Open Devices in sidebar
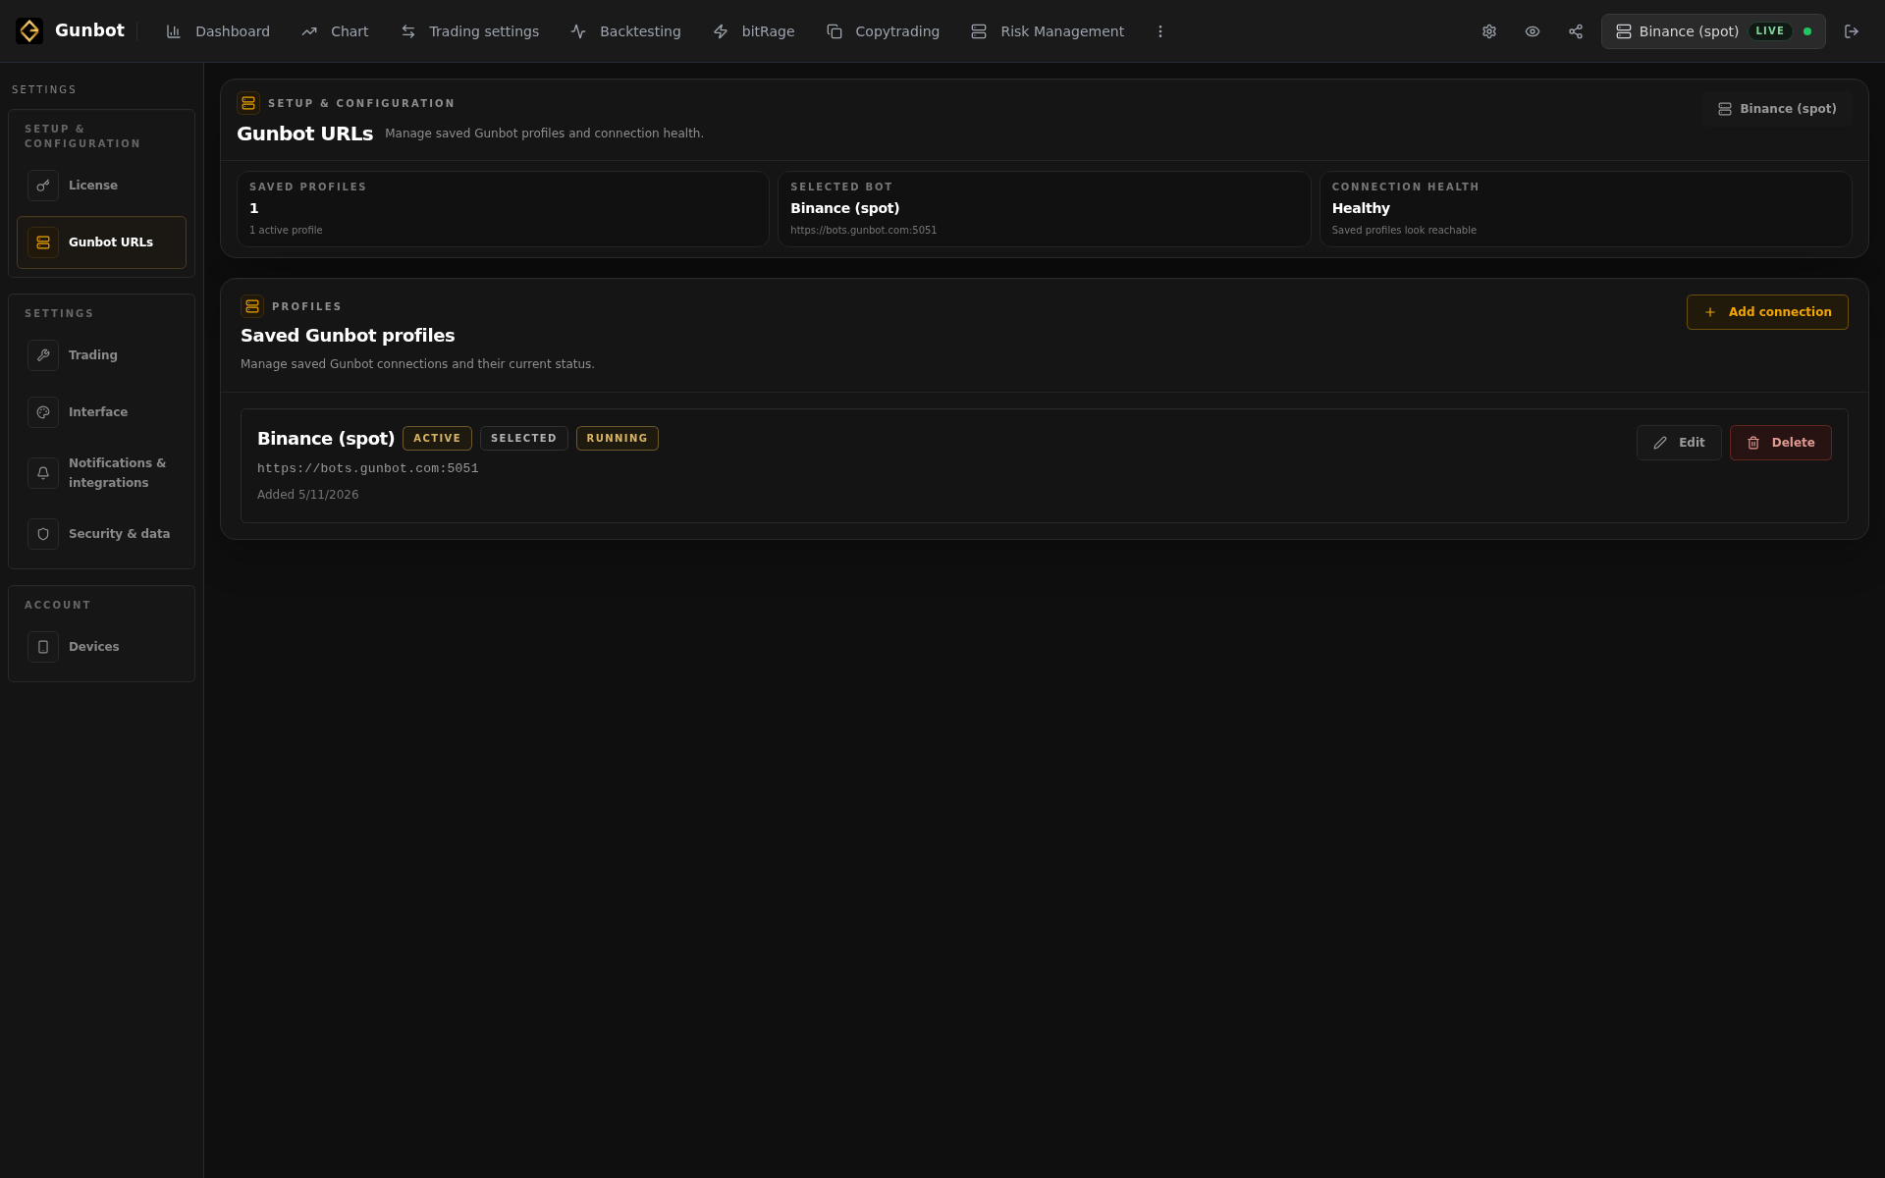 101,647
